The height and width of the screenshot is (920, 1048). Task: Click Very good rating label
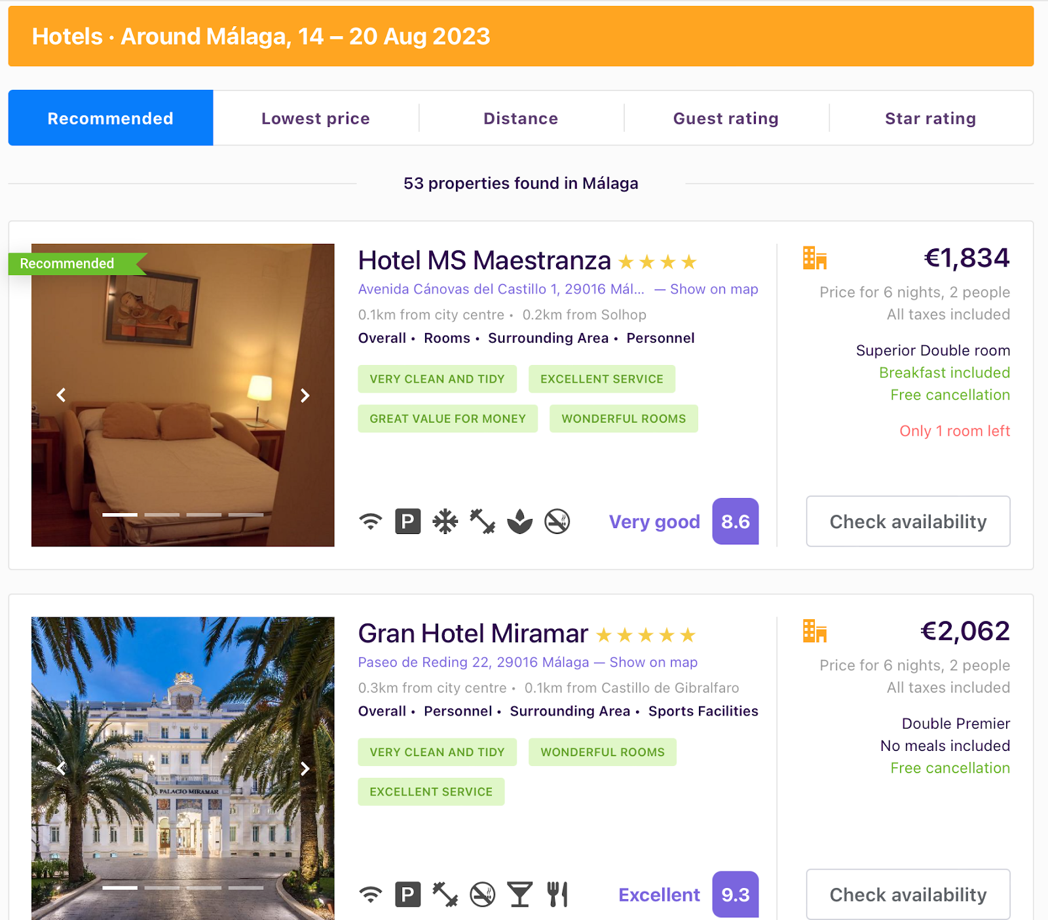click(654, 522)
